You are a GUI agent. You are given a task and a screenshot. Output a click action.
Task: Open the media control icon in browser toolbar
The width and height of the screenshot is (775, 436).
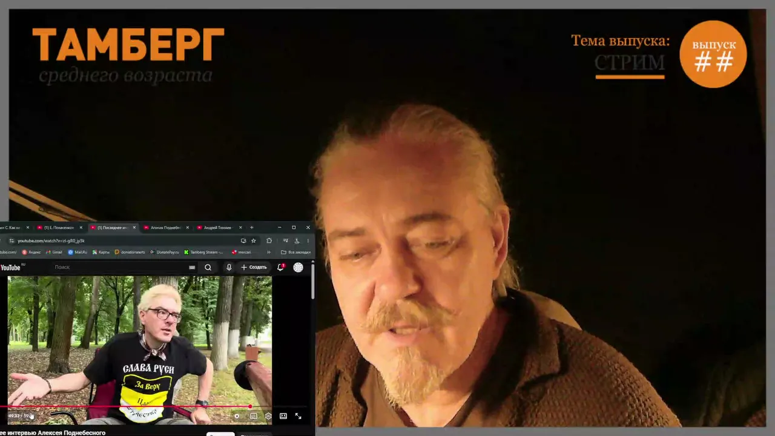[x=285, y=240]
